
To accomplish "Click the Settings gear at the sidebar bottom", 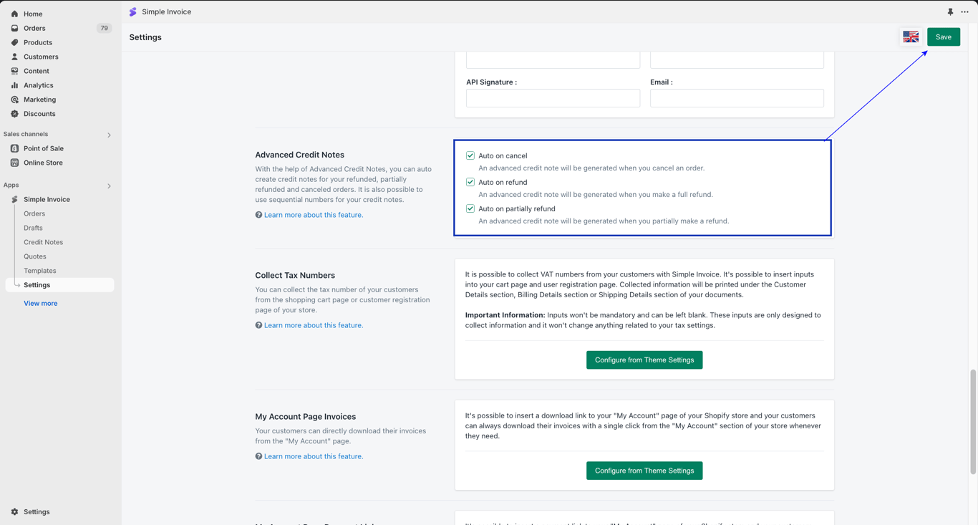I will coord(14,512).
